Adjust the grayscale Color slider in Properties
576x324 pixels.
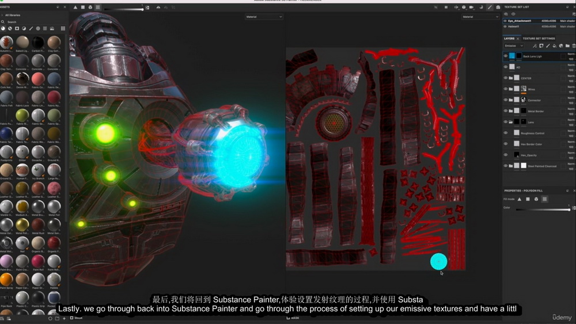[x=543, y=209]
